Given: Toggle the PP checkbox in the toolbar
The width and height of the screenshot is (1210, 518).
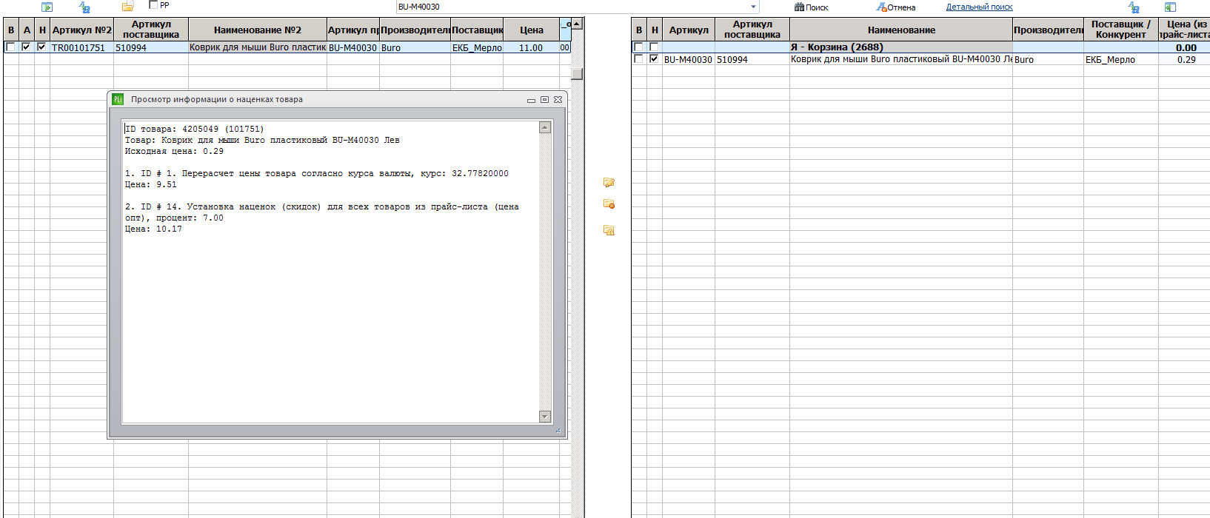Looking at the screenshot, I should (x=153, y=4).
